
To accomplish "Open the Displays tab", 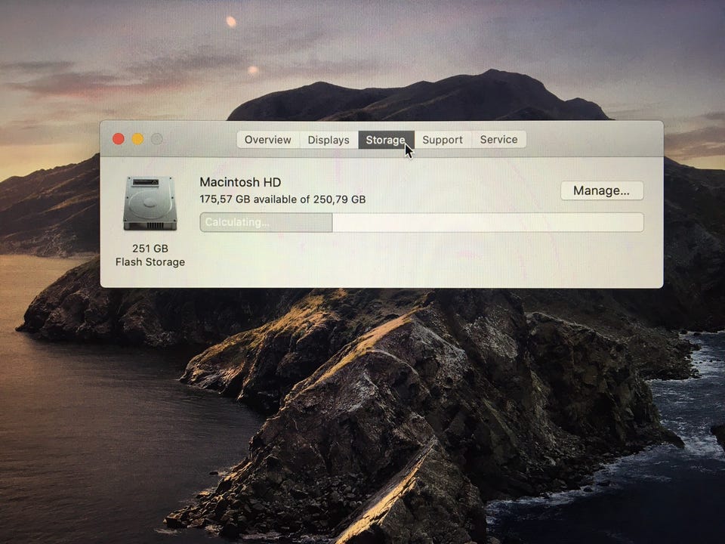I will pyautogui.click(x=329, y=140).
